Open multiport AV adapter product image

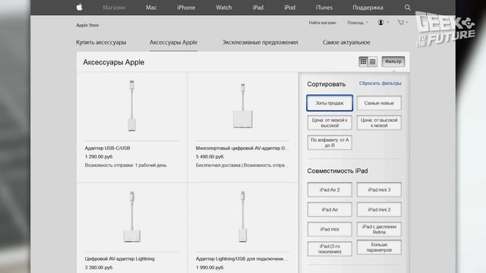(243, 105)
